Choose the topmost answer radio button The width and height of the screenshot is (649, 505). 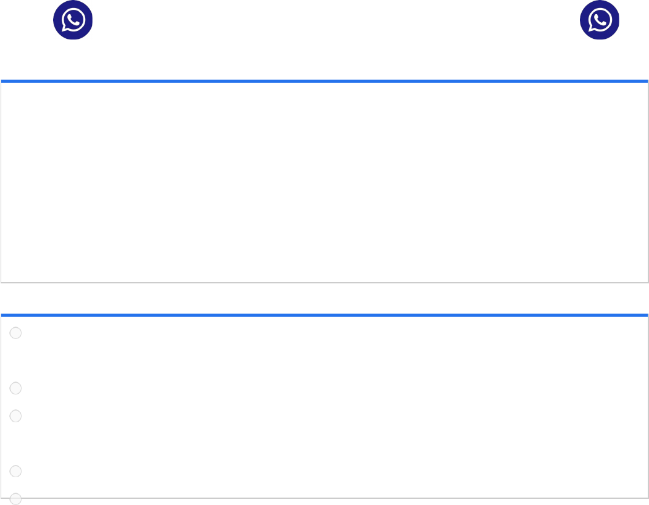click(16, 333)
